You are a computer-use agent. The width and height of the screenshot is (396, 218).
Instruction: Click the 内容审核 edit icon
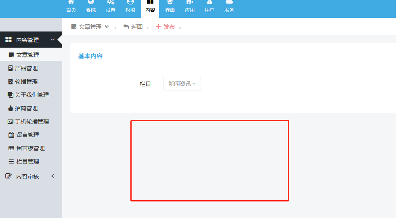click(x=8, y=176)
